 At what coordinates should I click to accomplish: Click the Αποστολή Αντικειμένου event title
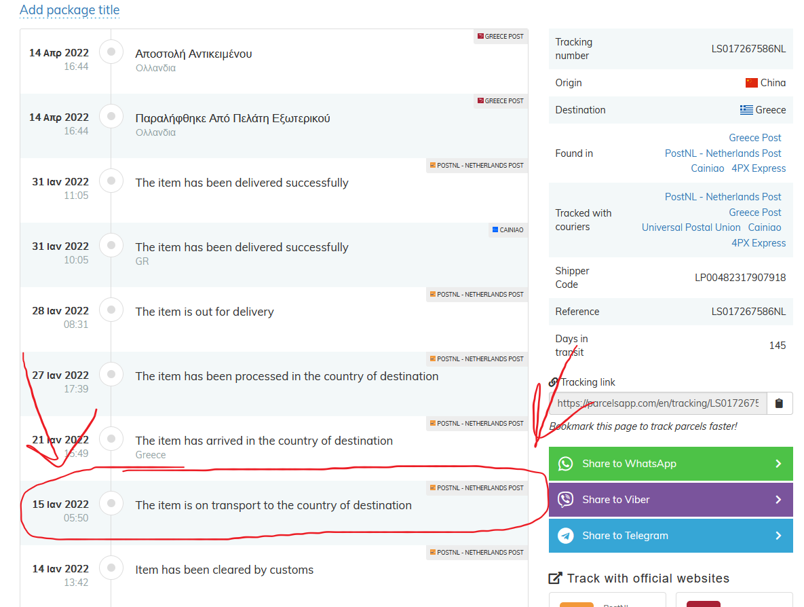click(x=193, y=54)
